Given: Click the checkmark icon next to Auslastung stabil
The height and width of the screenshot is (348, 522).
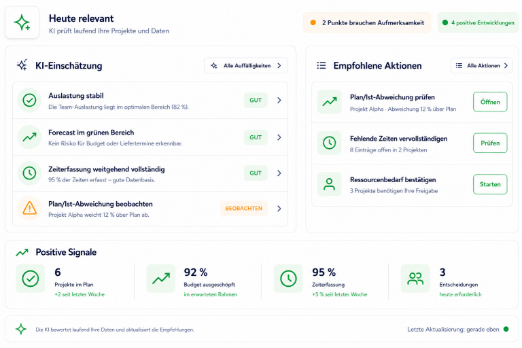Looking at the screenshot, I should point(29,100).
